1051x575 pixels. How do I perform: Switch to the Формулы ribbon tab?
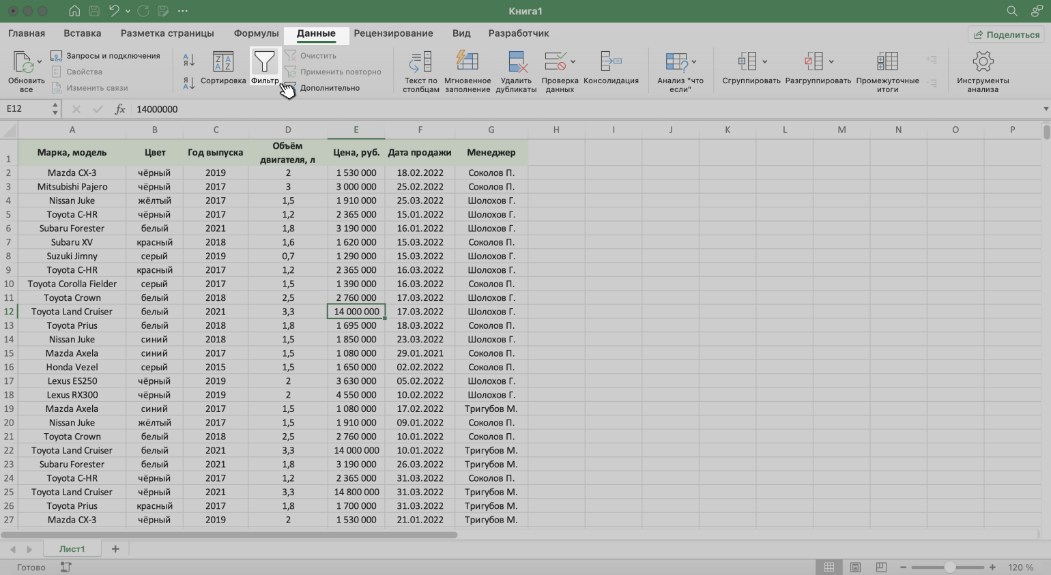(x=256, y=33)
